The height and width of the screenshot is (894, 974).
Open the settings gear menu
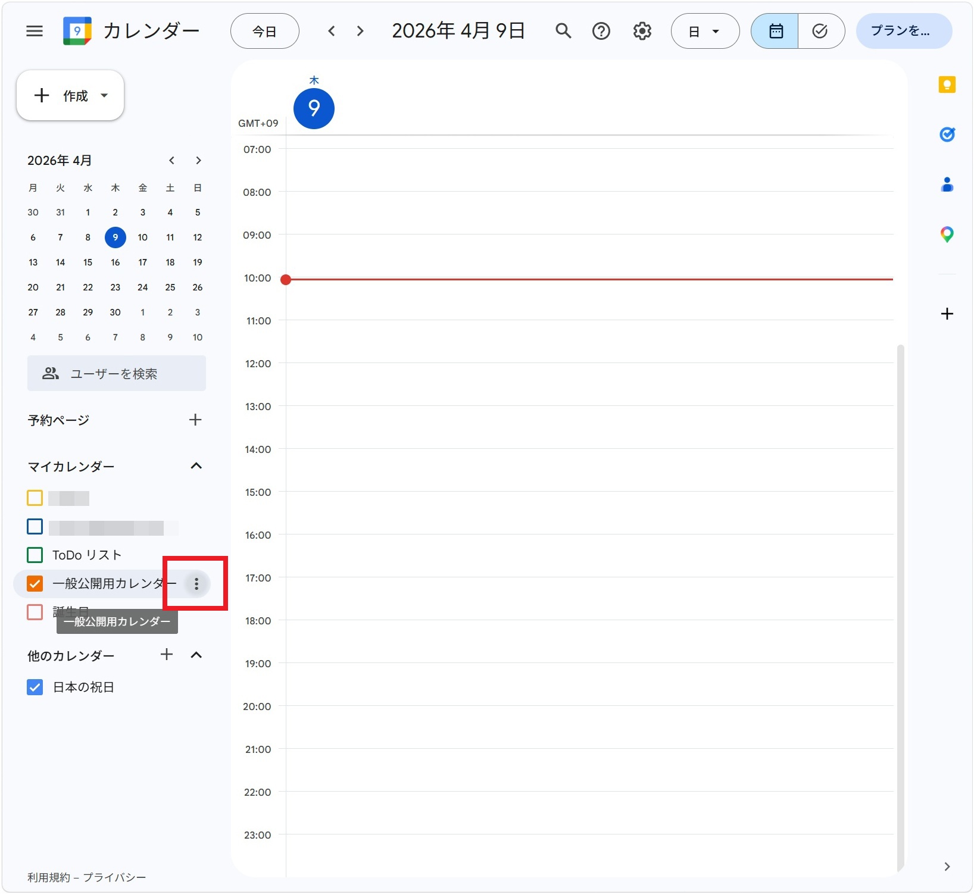pos(642,31)
